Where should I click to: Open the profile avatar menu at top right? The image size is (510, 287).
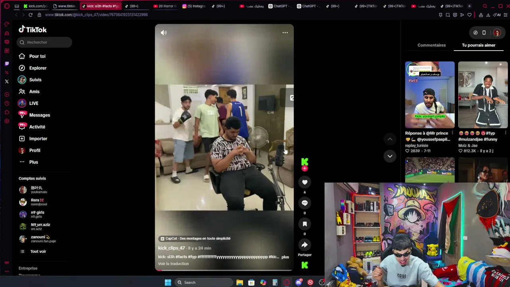[497, 33]
